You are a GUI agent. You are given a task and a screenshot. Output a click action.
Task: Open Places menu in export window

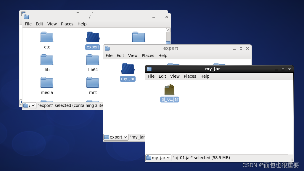(148, 56)
